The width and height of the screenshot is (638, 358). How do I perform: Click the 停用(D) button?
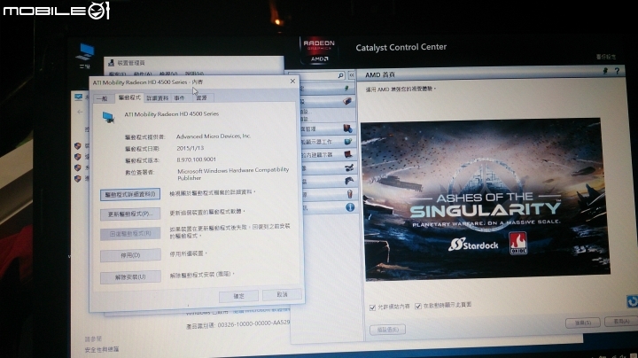pyautogui.click(x=130, y=255)
